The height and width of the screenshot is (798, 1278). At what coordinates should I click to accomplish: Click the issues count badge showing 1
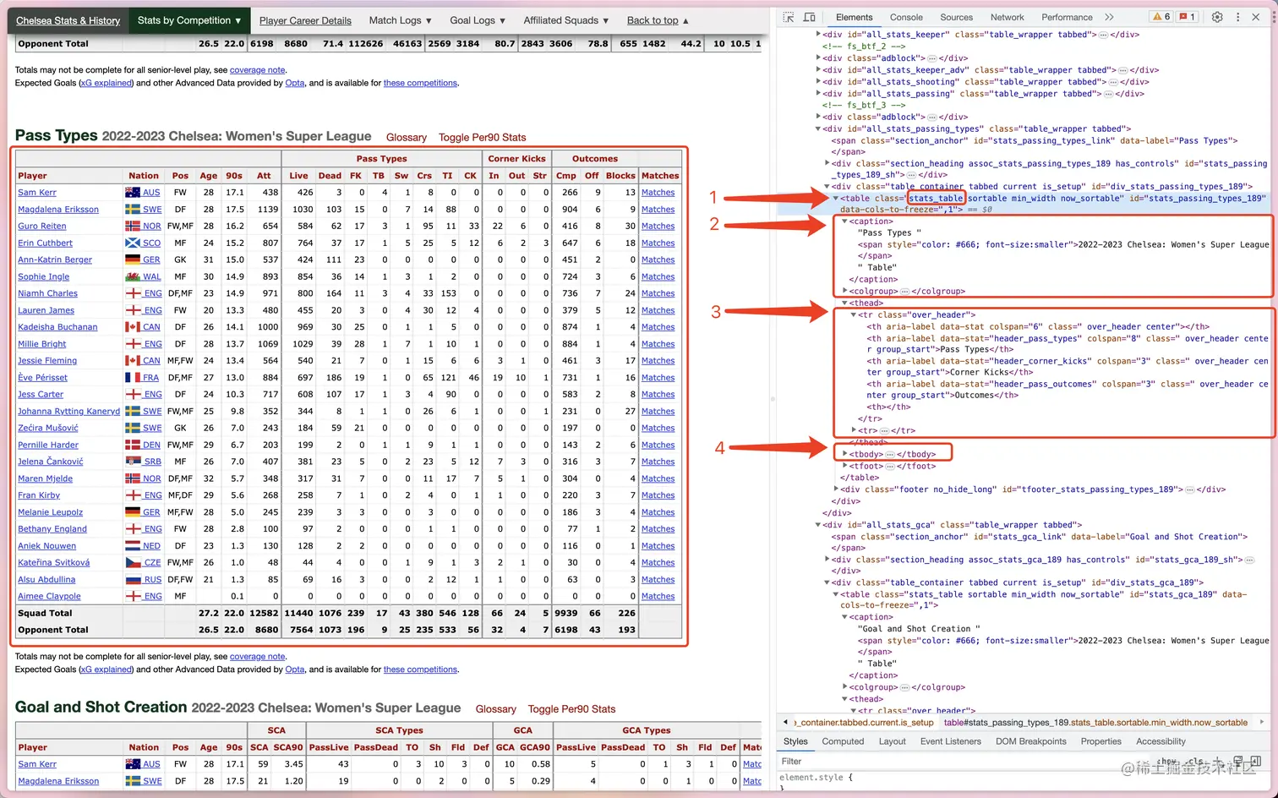pos(1187,17)
